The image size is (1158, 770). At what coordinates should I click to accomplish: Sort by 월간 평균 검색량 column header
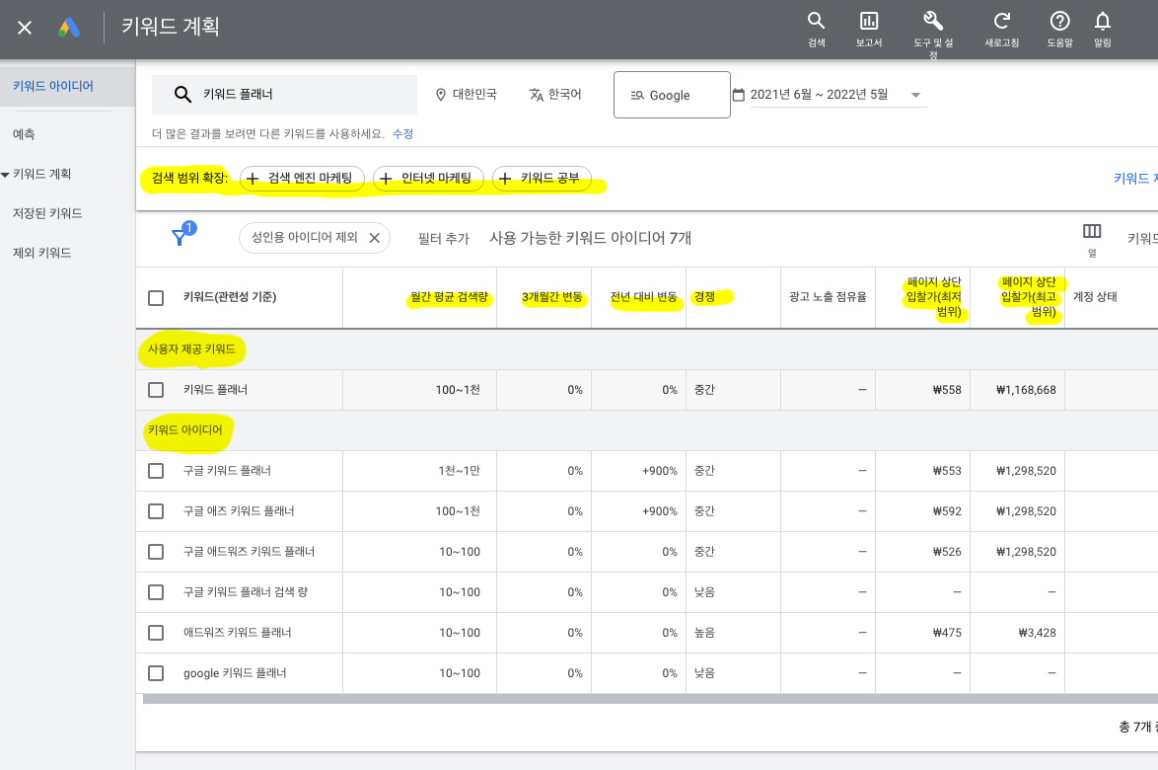449,297
